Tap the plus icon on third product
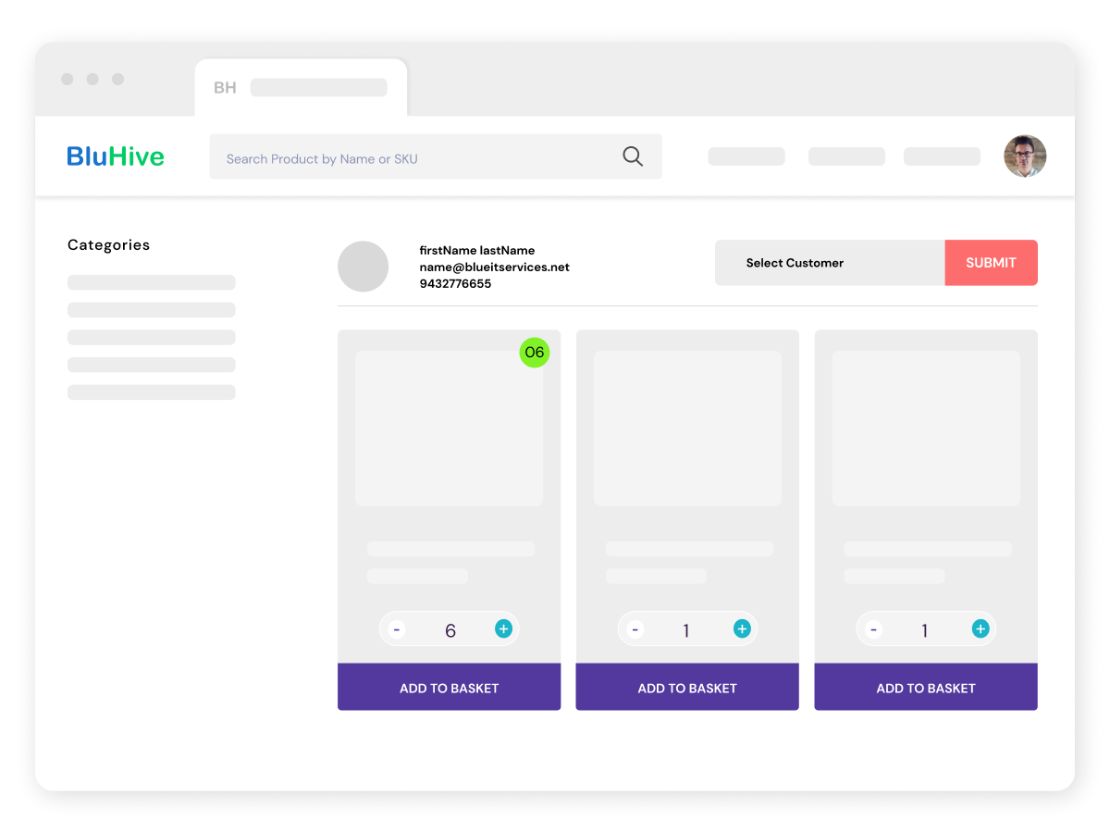This screenshot has width=1110, height=833. [x=980, y=629]
